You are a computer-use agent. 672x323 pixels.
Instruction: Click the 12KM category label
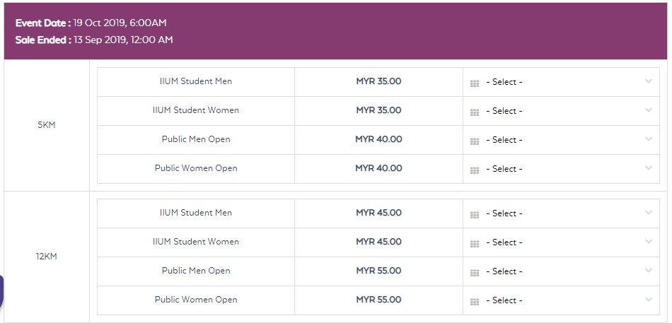(x=47, y=257)
